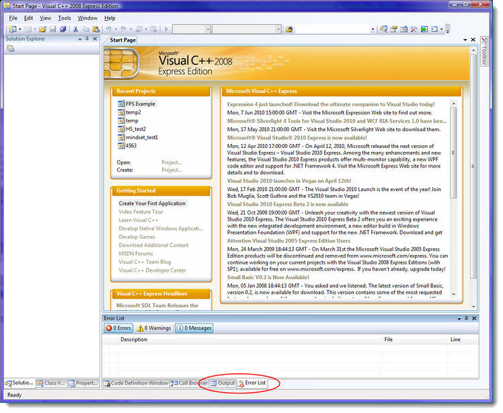The width and height of the screenshot is (503, 413).
Task: Toggle auto-hide pin on Error List
Action: click(x=467, y=319)
